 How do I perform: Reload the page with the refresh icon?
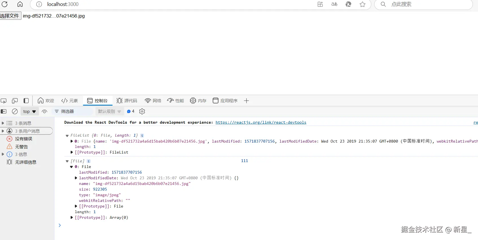pyautogui.click(x=5, y=4)
